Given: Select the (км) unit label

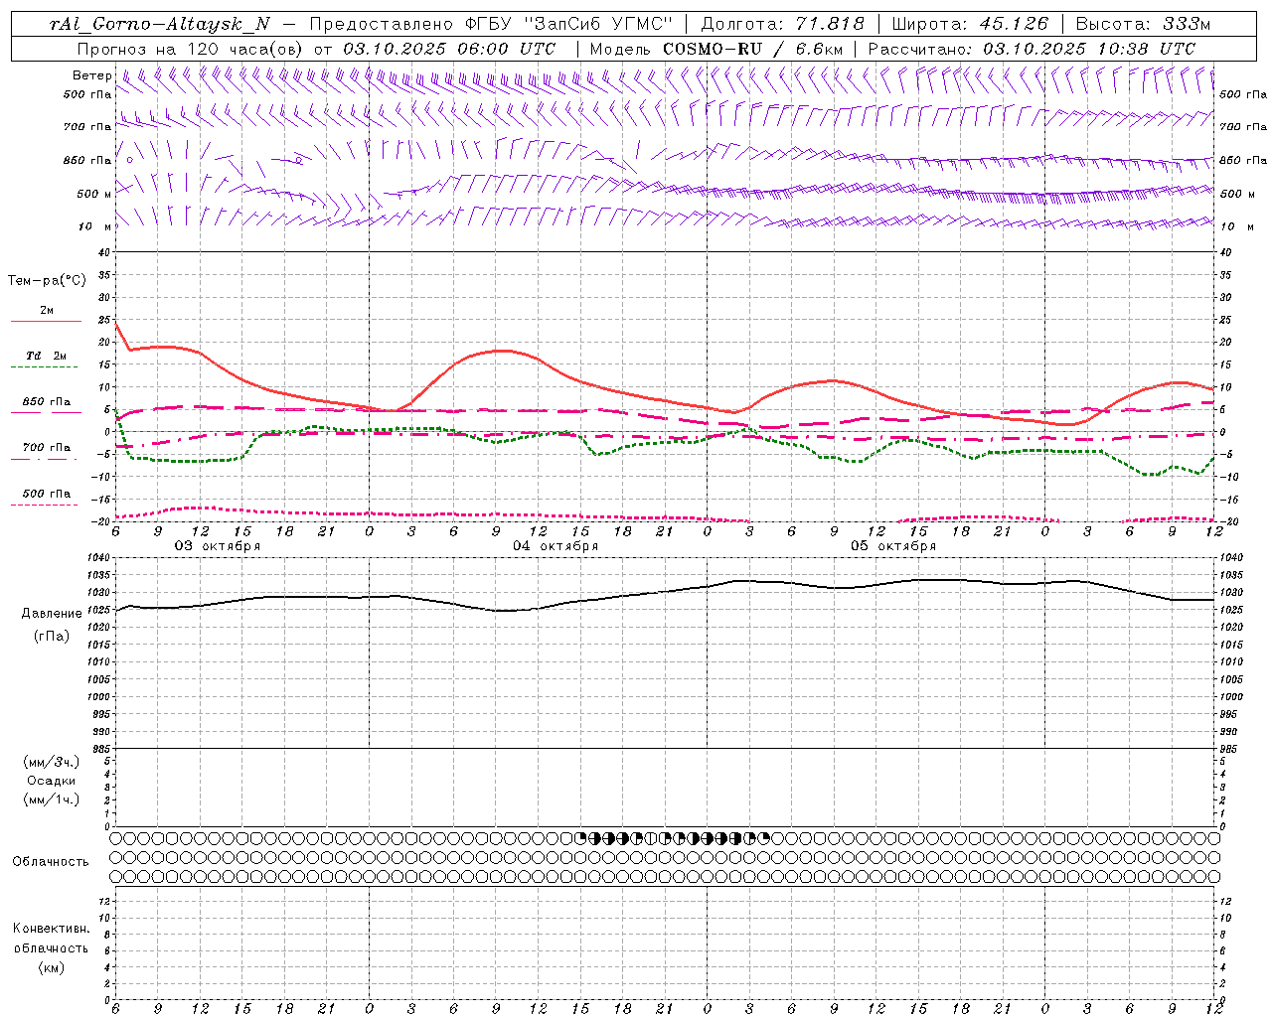Looking at the screenshot, I should coord(51,967).
